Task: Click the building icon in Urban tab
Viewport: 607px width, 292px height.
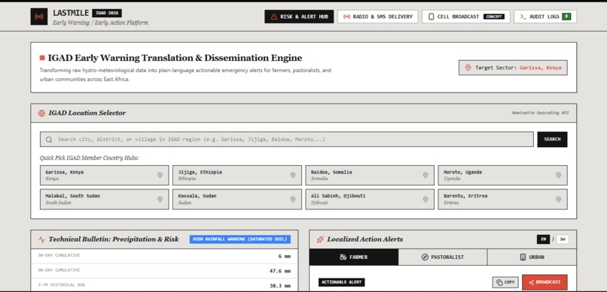Action: tap(523, 257)
